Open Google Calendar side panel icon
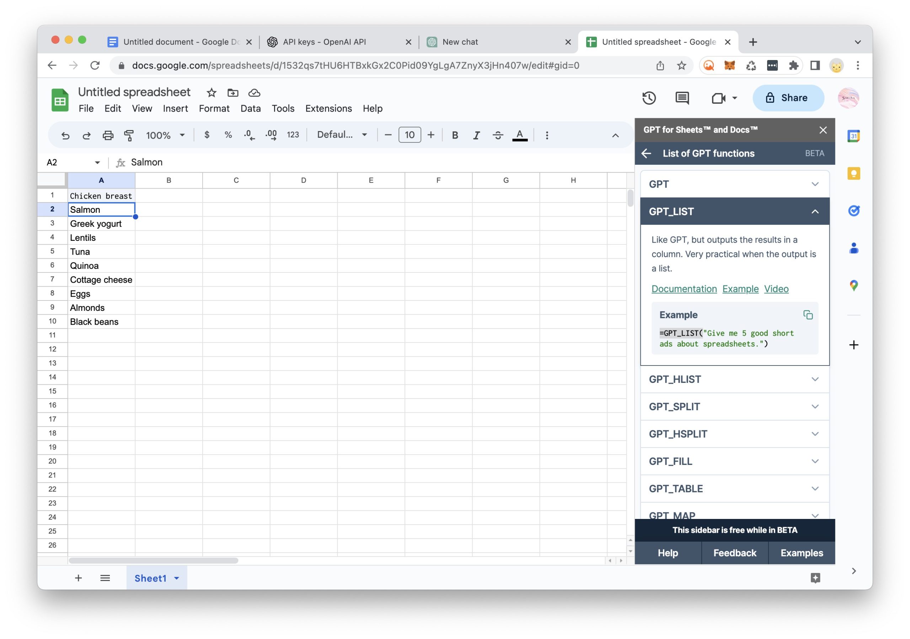 [853, 136]
